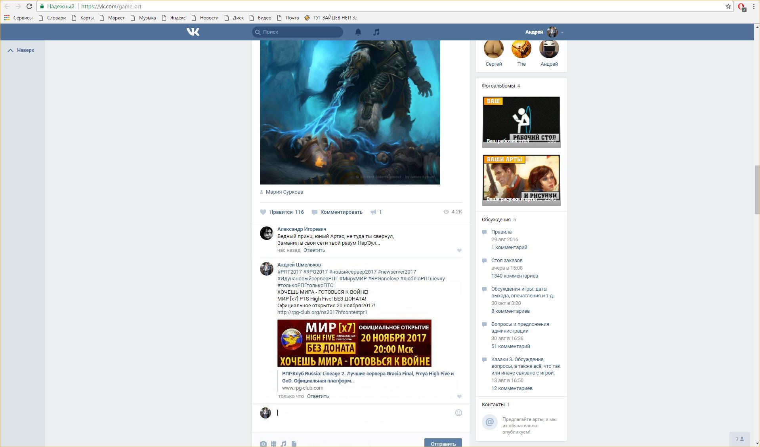760x447 pixels.
Task: Open РПГ-Клуб Russia link preview title
Action: 368,377
